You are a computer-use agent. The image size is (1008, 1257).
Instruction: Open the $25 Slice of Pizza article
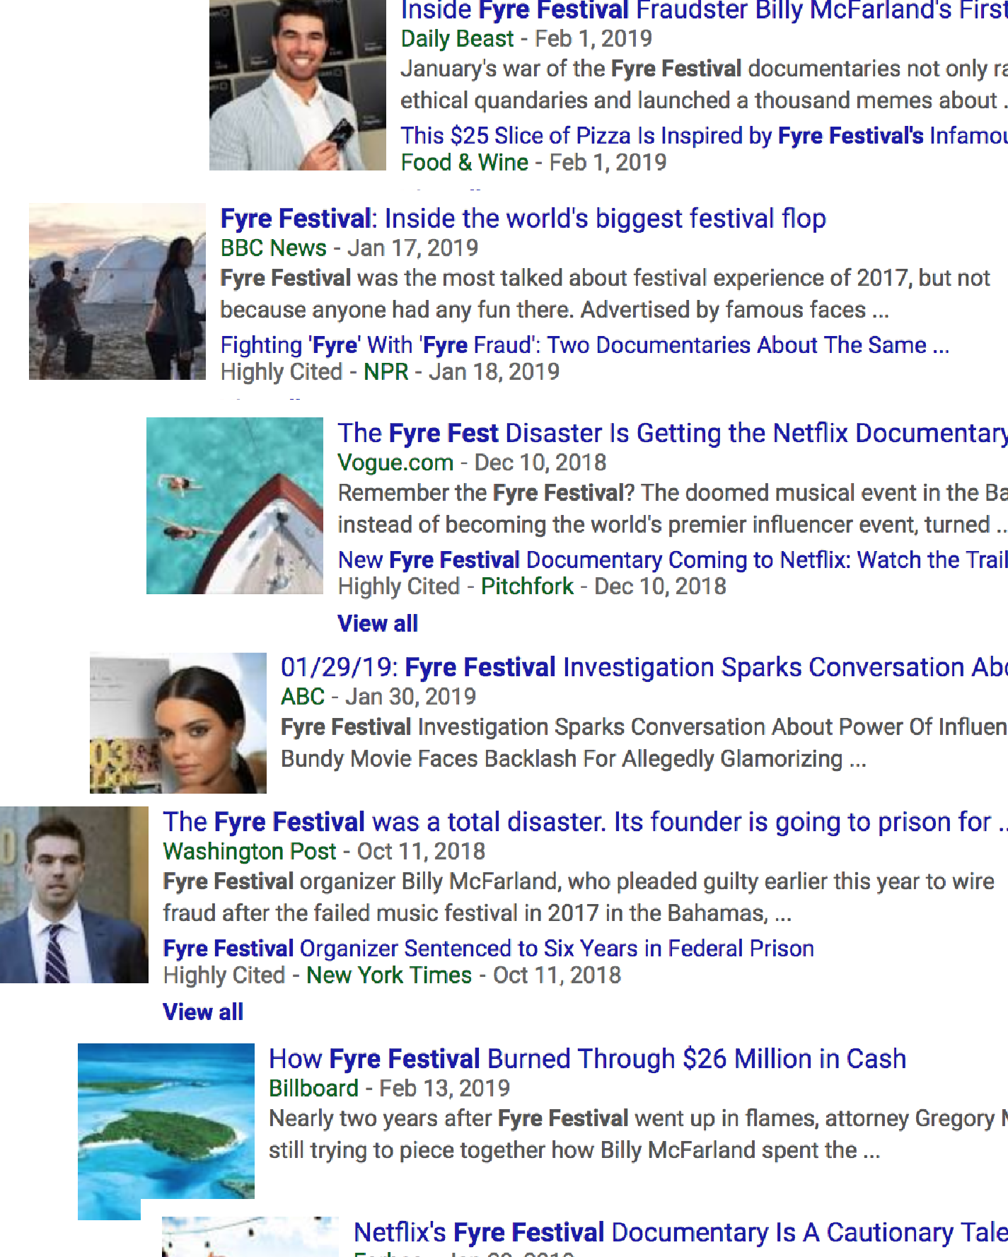[x=704, y=135]
